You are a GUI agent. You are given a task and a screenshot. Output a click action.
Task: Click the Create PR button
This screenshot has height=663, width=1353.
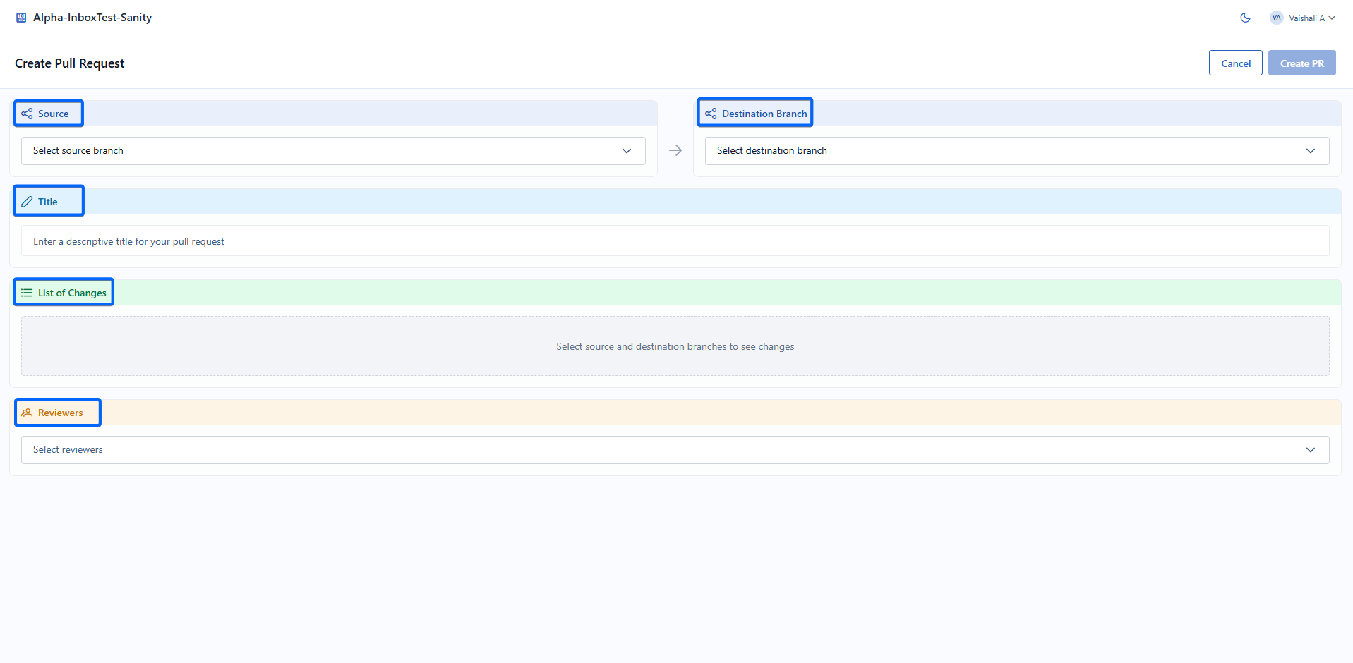[1301, 63]
